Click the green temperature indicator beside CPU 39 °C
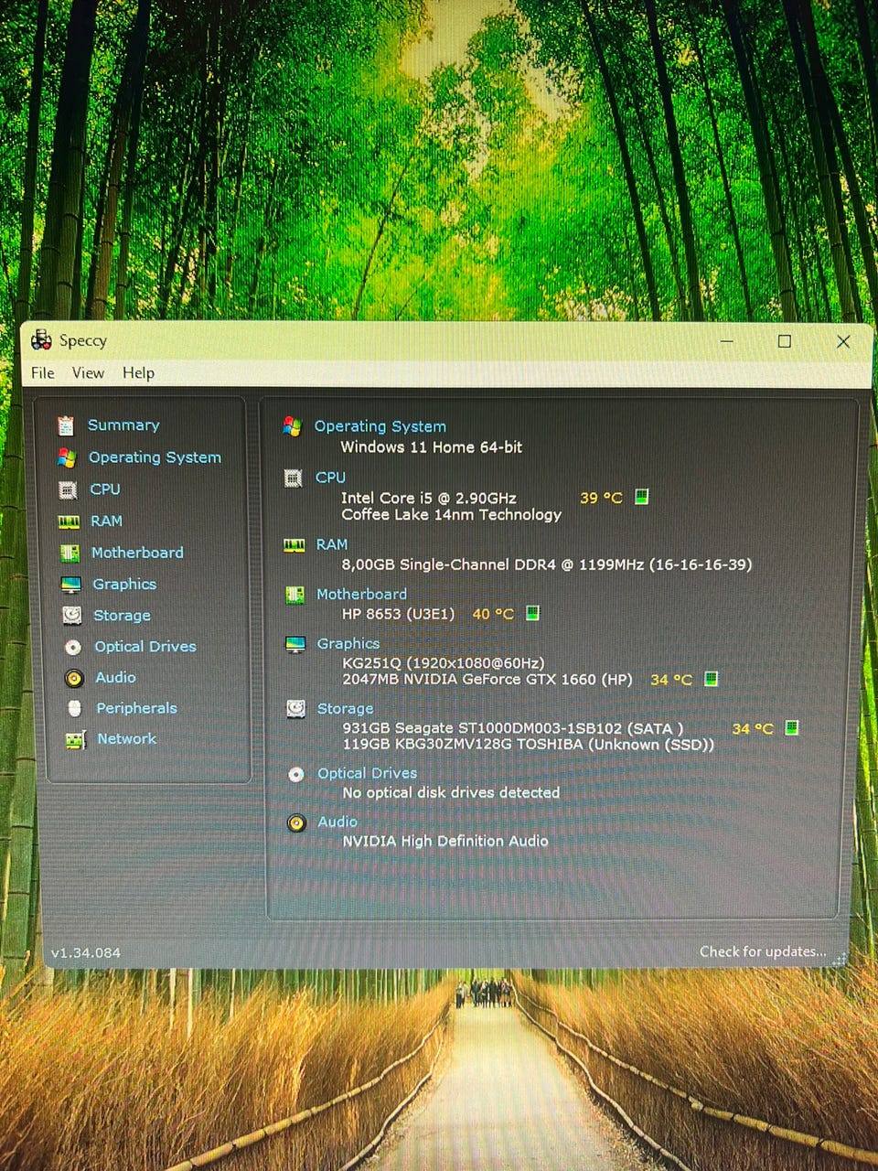 point(642,497)
